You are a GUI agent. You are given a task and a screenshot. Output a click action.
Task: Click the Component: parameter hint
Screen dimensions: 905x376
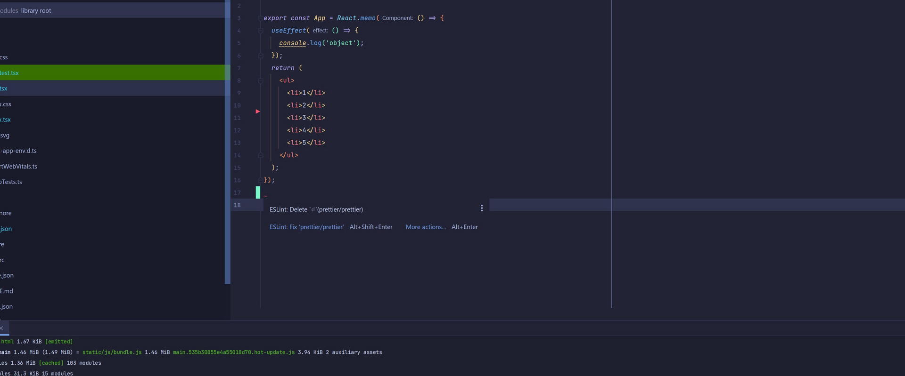[x=397, y=18]
